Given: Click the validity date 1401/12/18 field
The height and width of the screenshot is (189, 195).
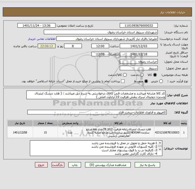Looking at the screenshot, I should pos(139,54).
